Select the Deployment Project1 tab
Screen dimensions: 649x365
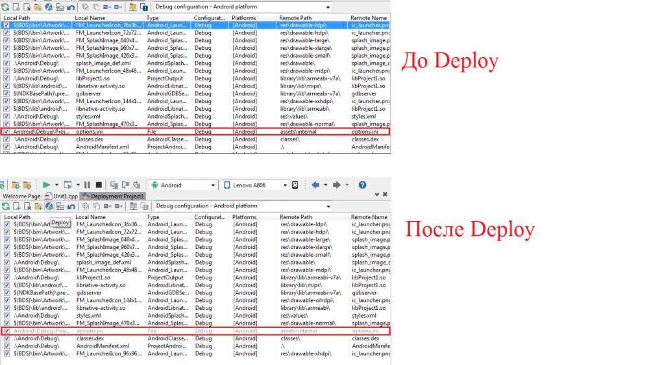(113, 196)
